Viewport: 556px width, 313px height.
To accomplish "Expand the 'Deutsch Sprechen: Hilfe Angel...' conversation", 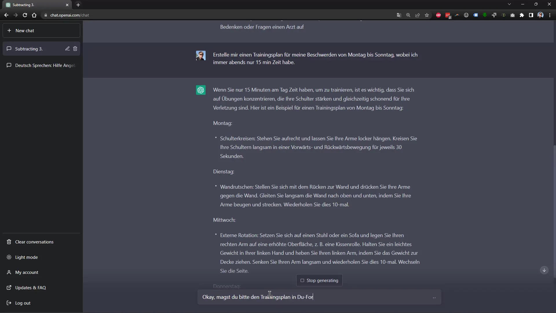I will [42, 65].
